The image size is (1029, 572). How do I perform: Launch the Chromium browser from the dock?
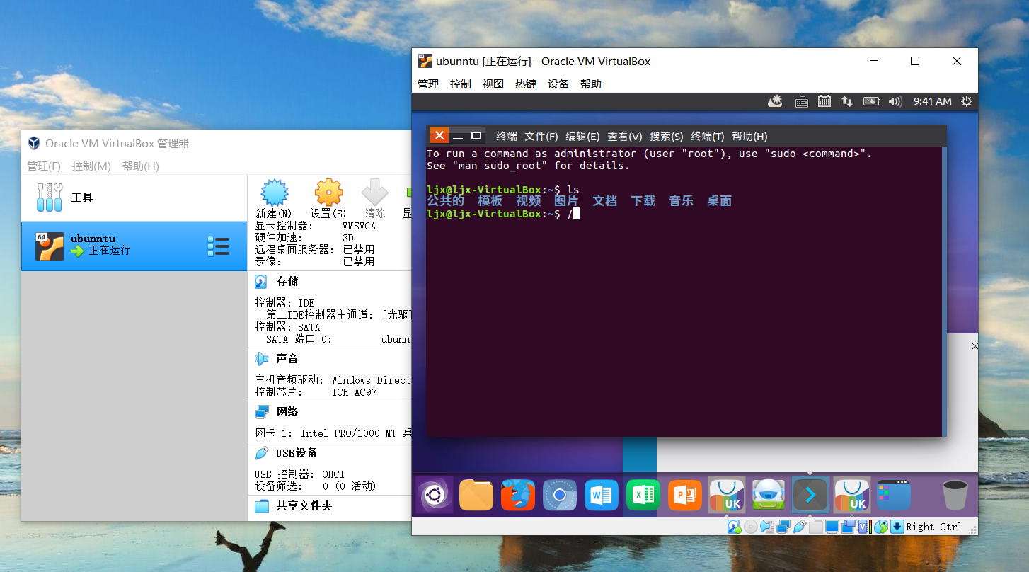click(x=560, y=496)
